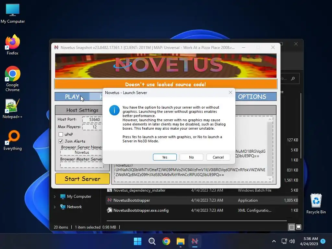
Task: Click the Max Players field
Action: point(92,127)
